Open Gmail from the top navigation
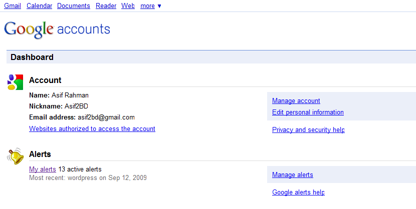This screenshot has height=209, width=416. 13,6
